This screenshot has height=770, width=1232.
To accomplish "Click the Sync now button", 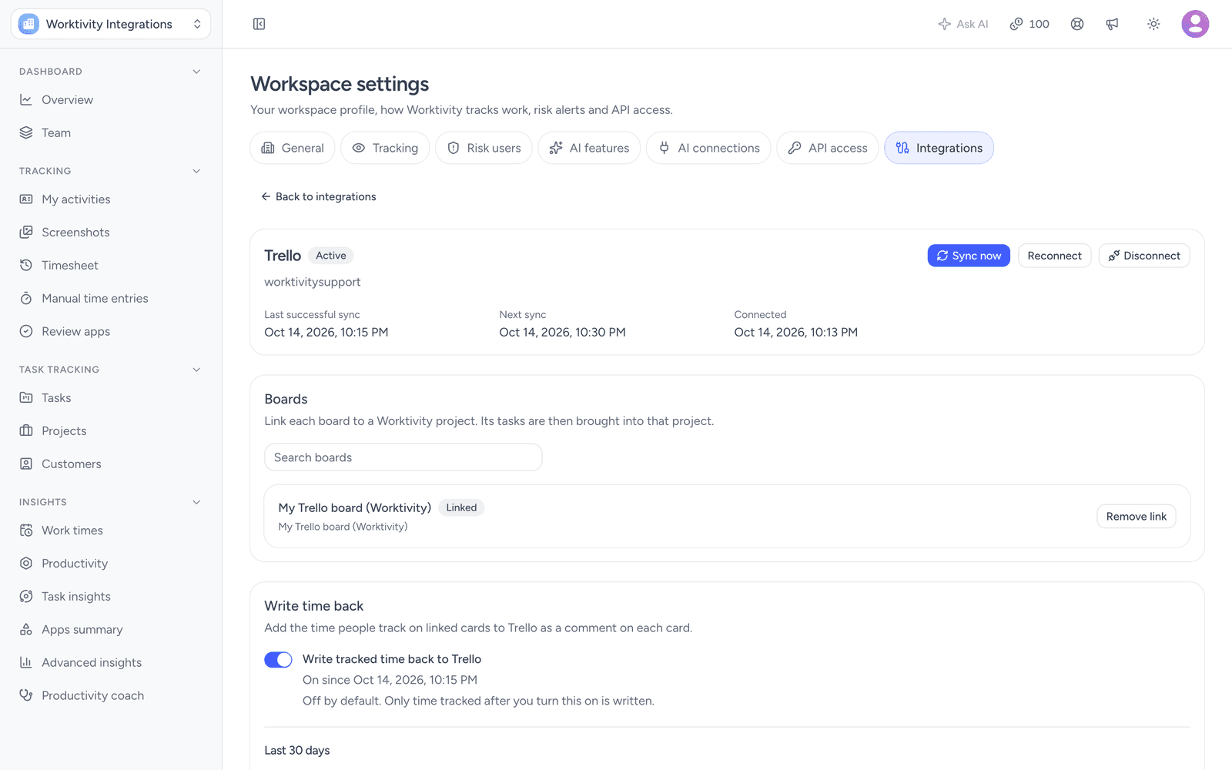I will (x=969, y=256).
